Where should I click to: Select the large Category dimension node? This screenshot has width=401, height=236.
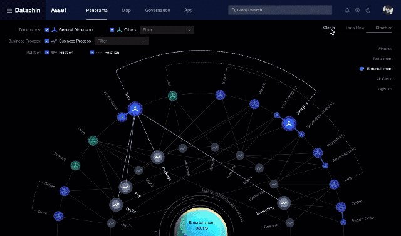289,123
